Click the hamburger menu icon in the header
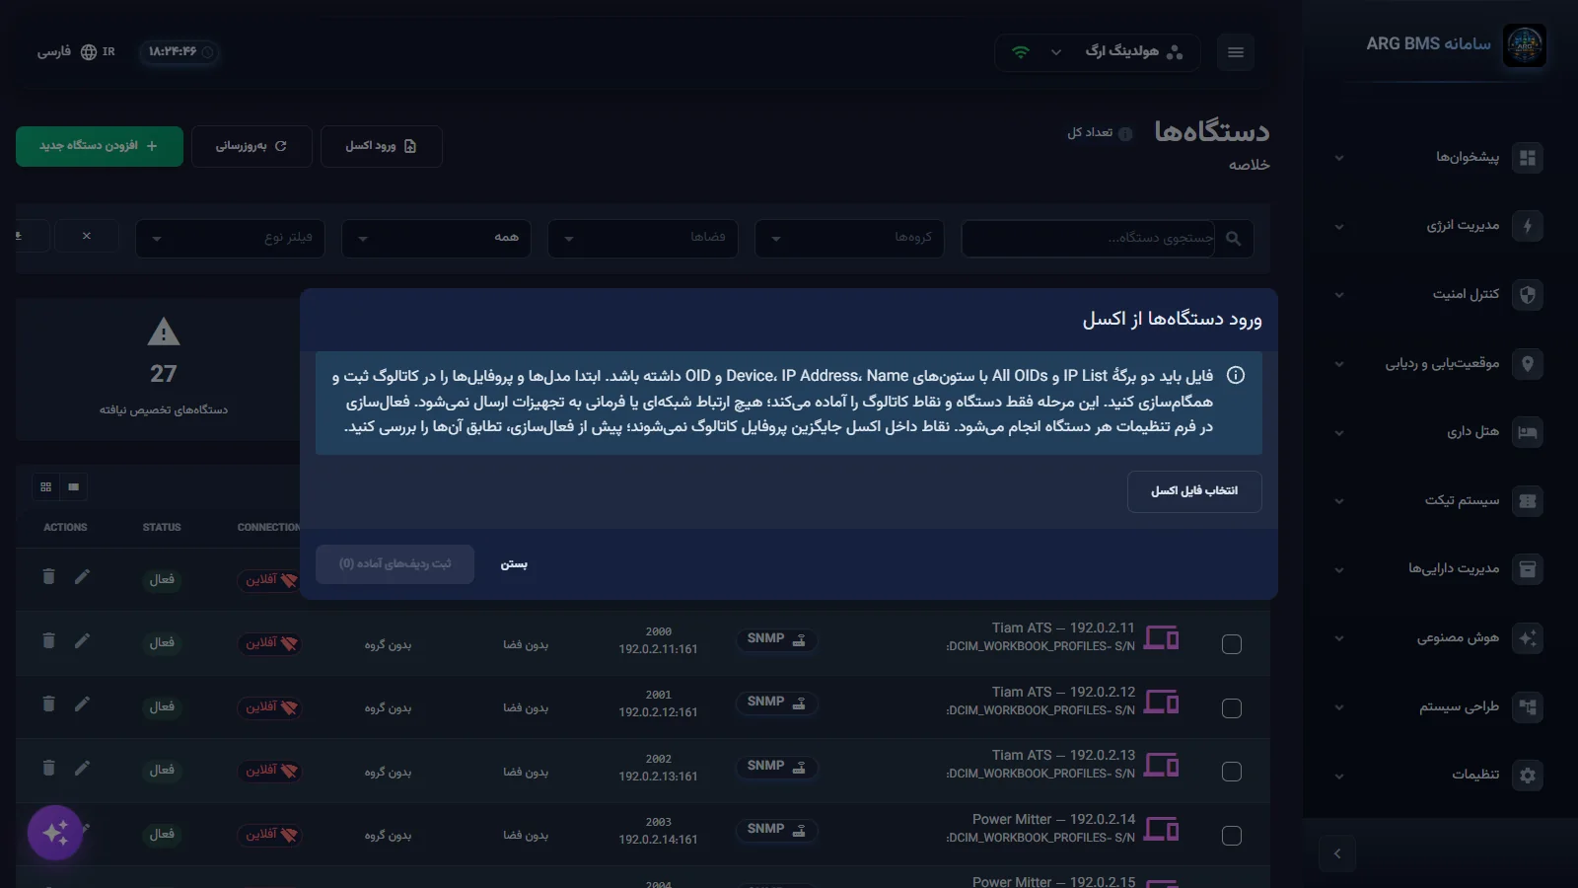Viewport: 1578px width, 888px height. 1236,52
